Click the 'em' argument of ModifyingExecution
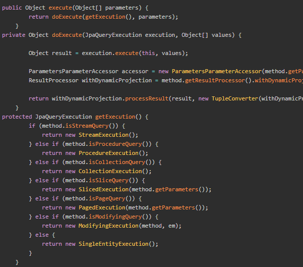 point(171,226)
